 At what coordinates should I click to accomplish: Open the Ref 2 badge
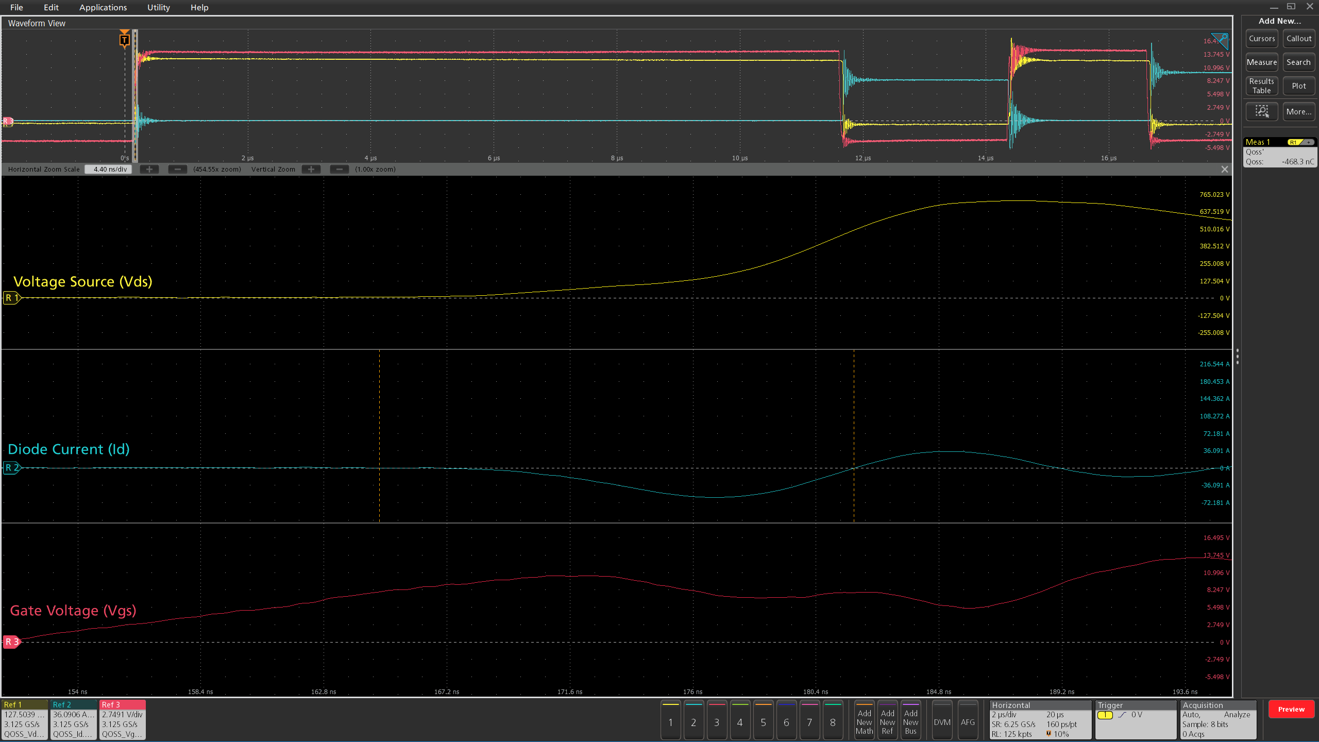point(74,719)
